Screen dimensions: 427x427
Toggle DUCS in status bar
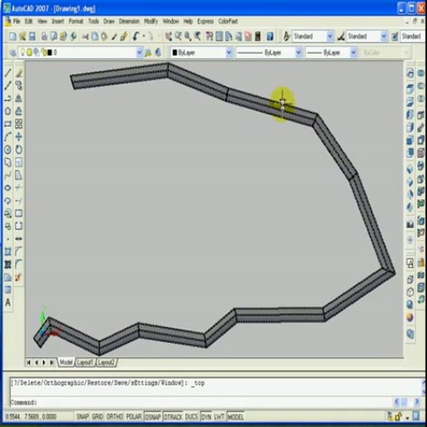tap(192, 417)
